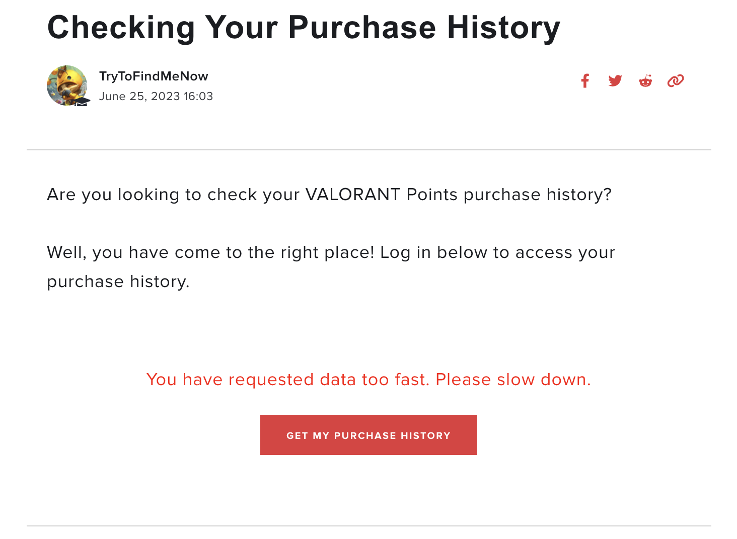737x539 pixels.
Task: Open TryToFindMeNow's profile avatar
Action: coord(66,84)
